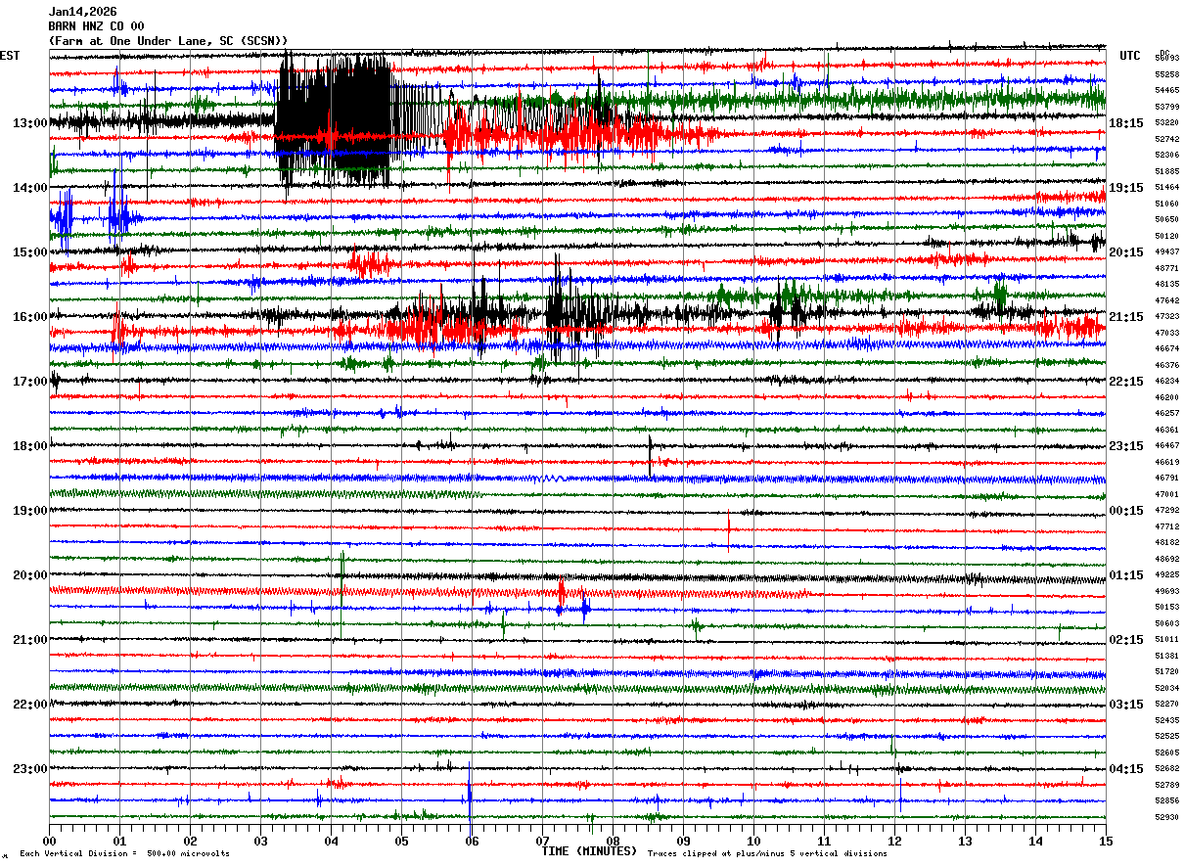The width and height of the screenshot is (1184, 867).
Task: Click the "13:00" EST time label
Action: [29, 123]
